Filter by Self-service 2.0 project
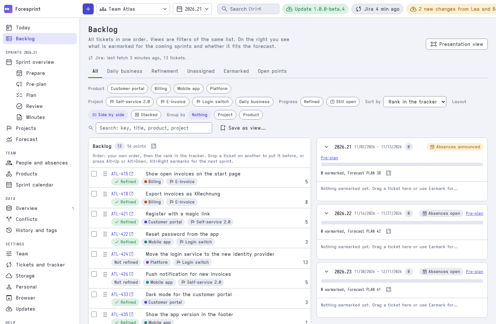 point(130,102)
